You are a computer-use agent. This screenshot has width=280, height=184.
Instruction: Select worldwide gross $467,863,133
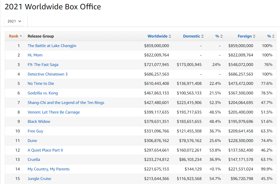click(x=157, y=93)
